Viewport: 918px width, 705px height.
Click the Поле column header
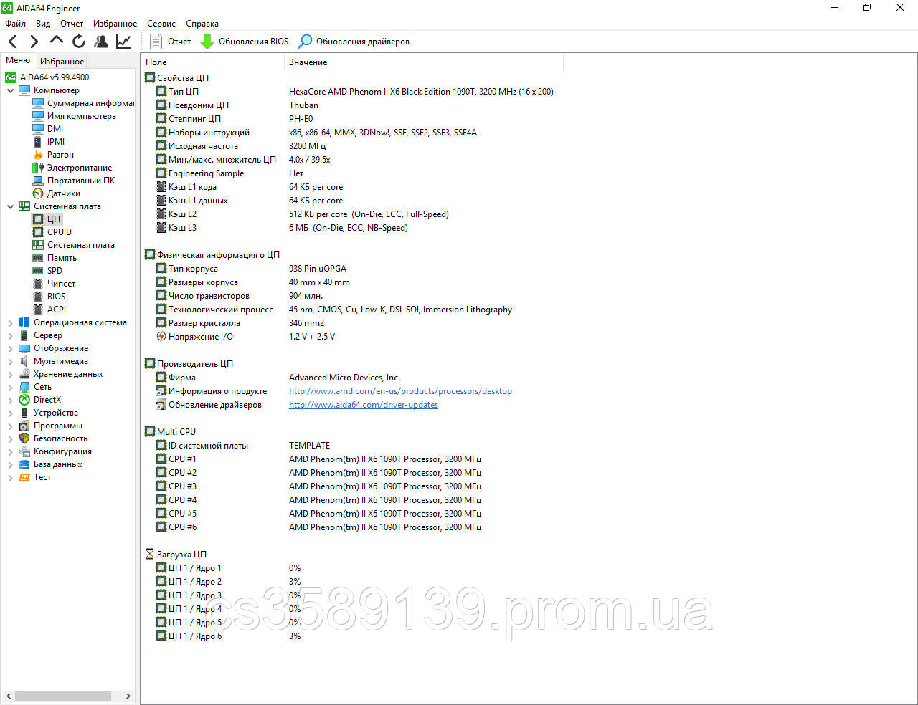(x=213, y=62)
